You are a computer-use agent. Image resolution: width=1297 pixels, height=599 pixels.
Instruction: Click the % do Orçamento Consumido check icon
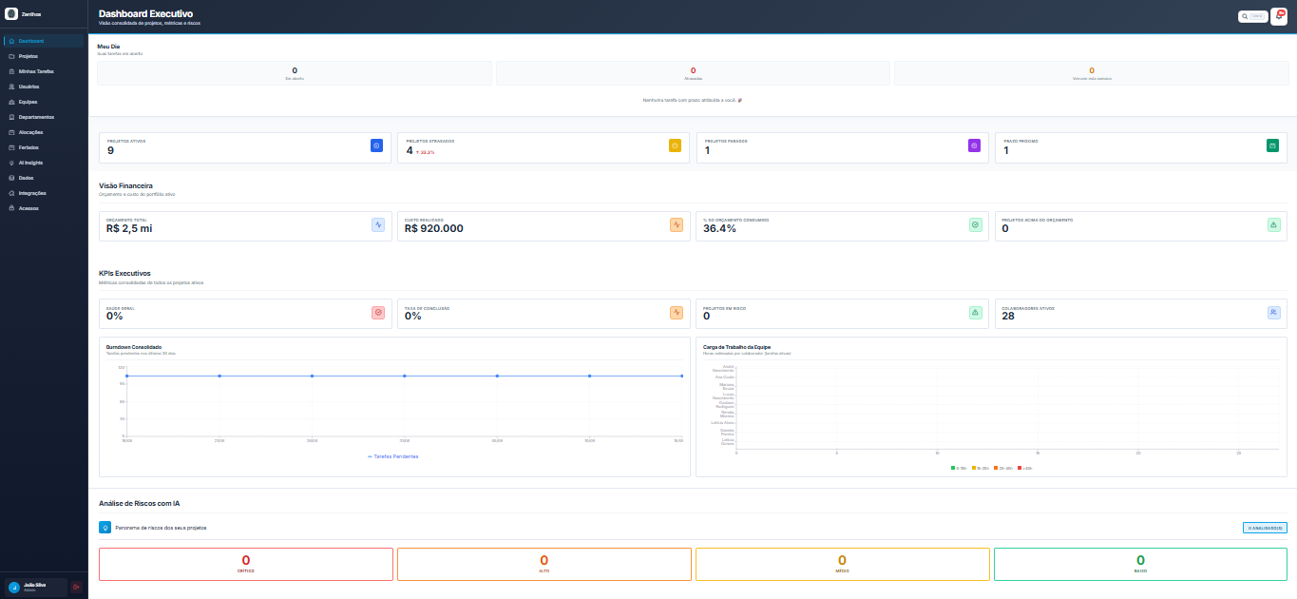click(x=975, y=225)
